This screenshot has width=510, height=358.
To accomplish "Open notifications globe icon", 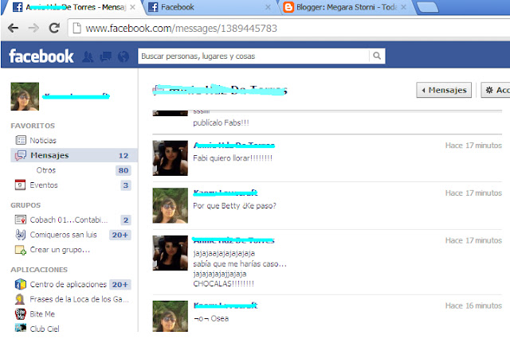I will [124, 56].
